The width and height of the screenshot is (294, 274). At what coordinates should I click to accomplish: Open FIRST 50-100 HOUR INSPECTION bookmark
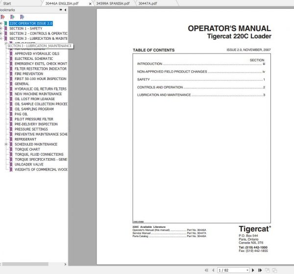[41, 79]
